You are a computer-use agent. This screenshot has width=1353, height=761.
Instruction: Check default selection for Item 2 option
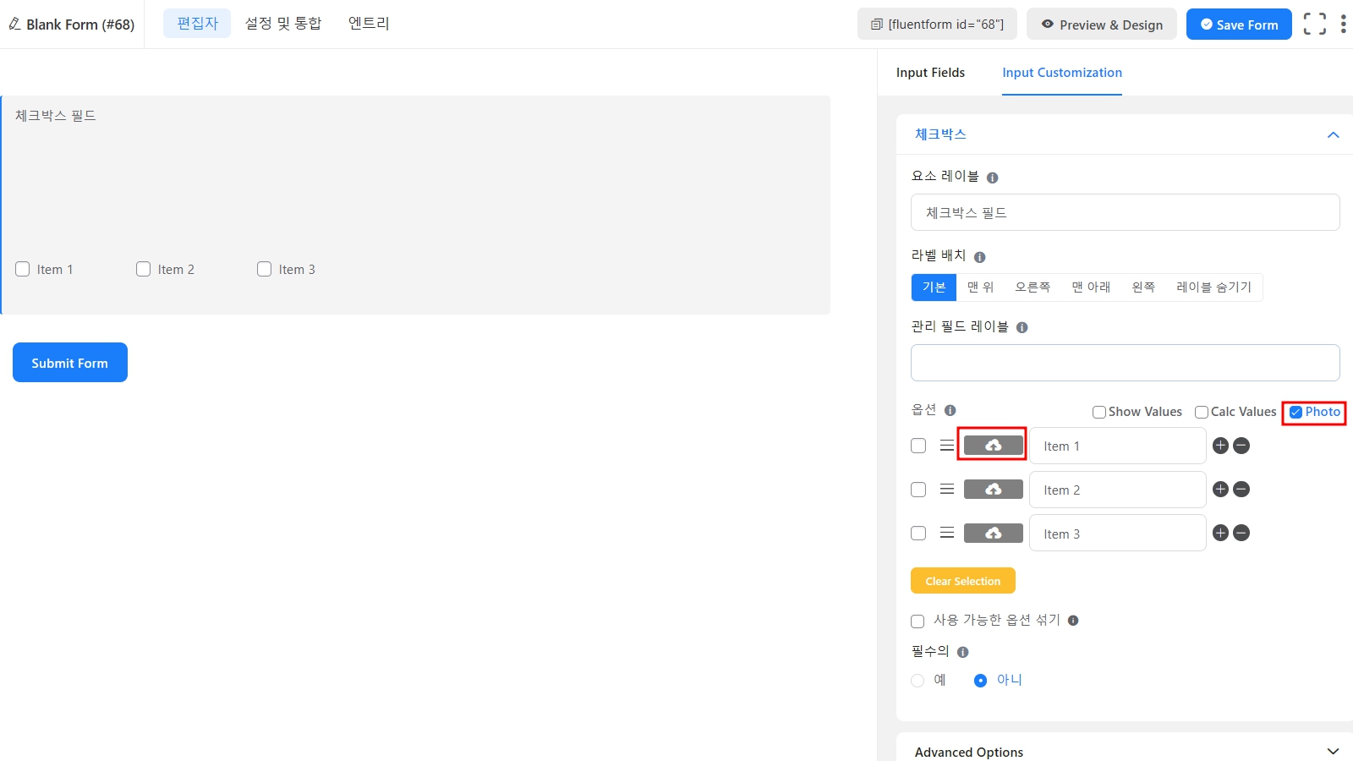[918, 490]
